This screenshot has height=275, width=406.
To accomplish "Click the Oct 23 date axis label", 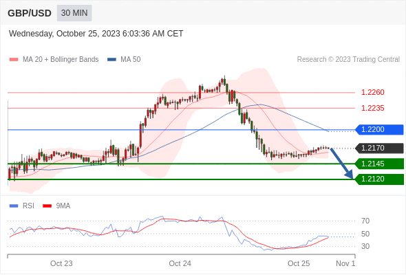I will 61,263.
